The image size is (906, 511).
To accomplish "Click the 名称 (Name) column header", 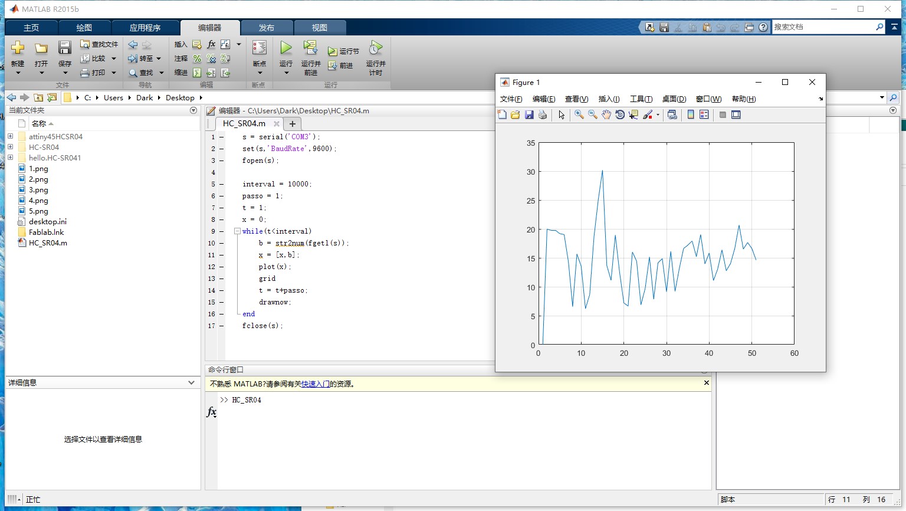I will coord(39,123).
